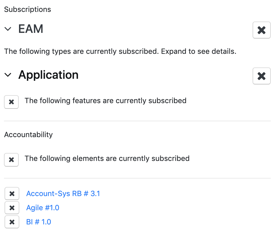Remove all subscribed features via X icon
Viewport: 277px width, 238px height.
[11, 102]
